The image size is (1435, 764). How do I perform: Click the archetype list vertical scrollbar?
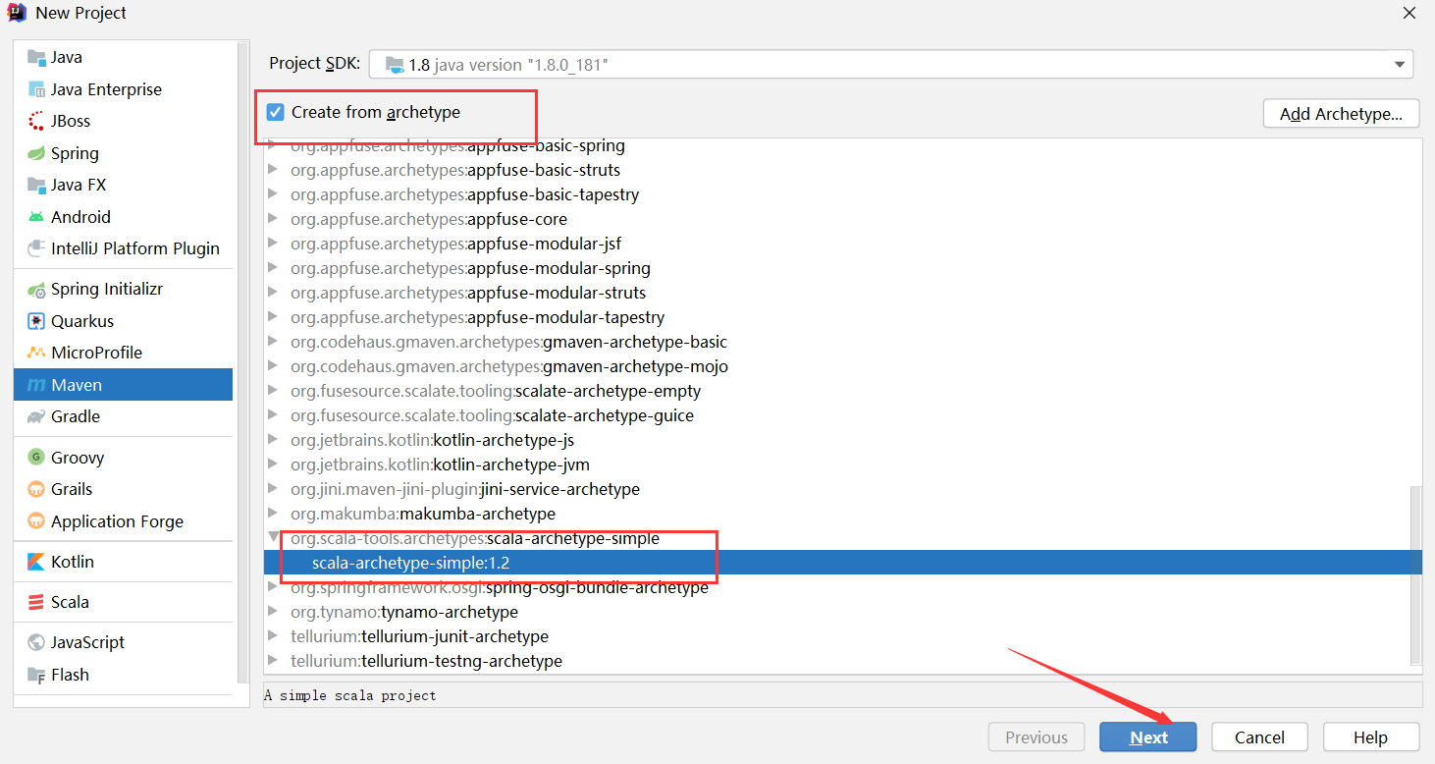1414,574
